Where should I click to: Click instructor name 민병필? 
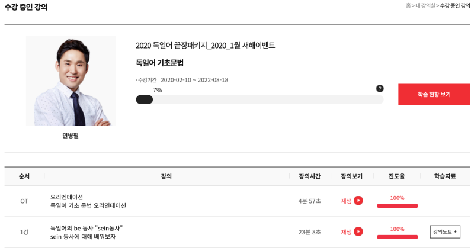click(x=71, y=136)
